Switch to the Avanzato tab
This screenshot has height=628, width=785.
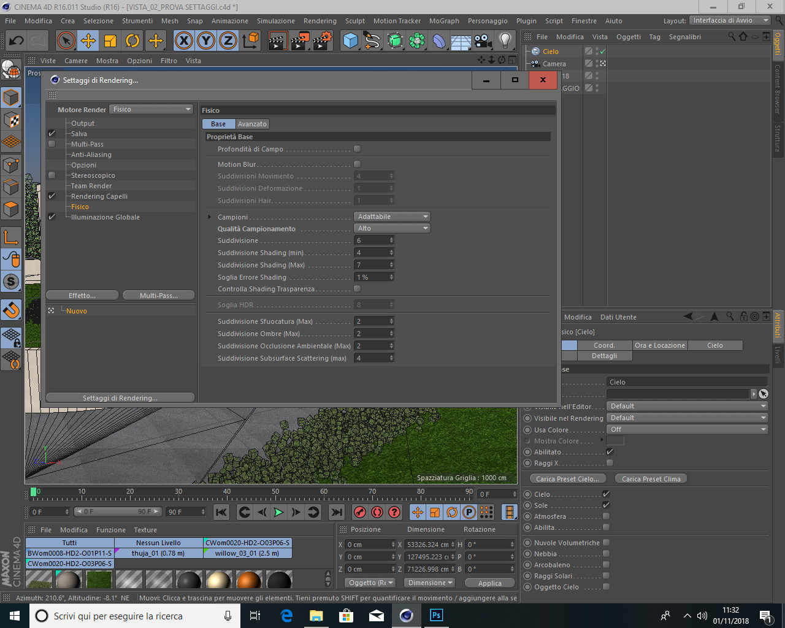click(x=252, y=124)
